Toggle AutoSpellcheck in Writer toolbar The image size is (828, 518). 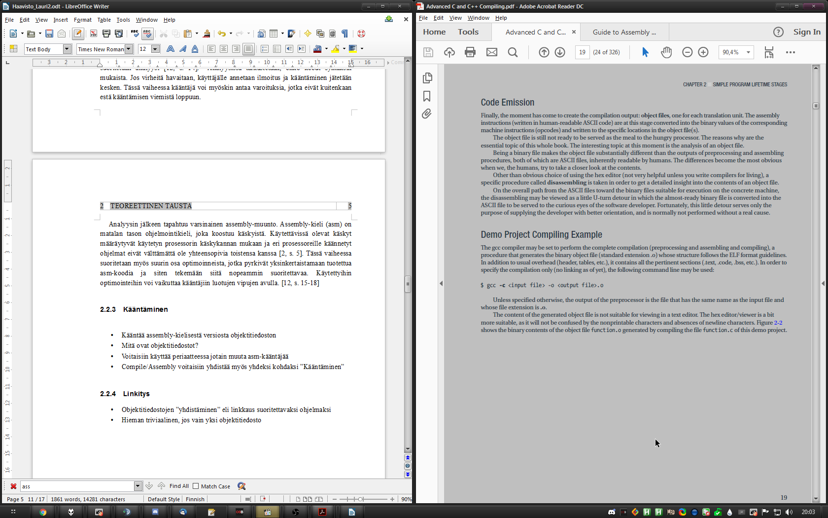(147, 34)
